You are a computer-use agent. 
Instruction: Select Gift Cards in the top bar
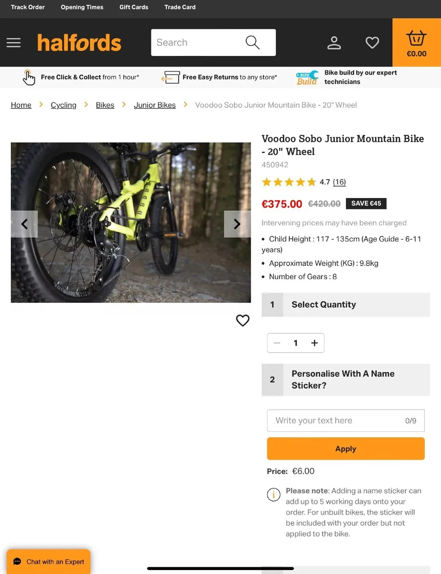point(133,7)
